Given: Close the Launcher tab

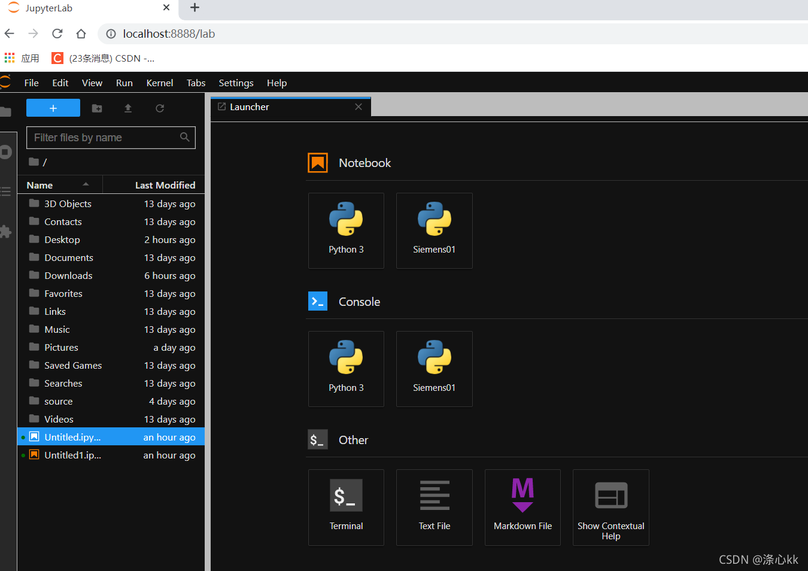Looking at the screenshot, I should point(359,107).
